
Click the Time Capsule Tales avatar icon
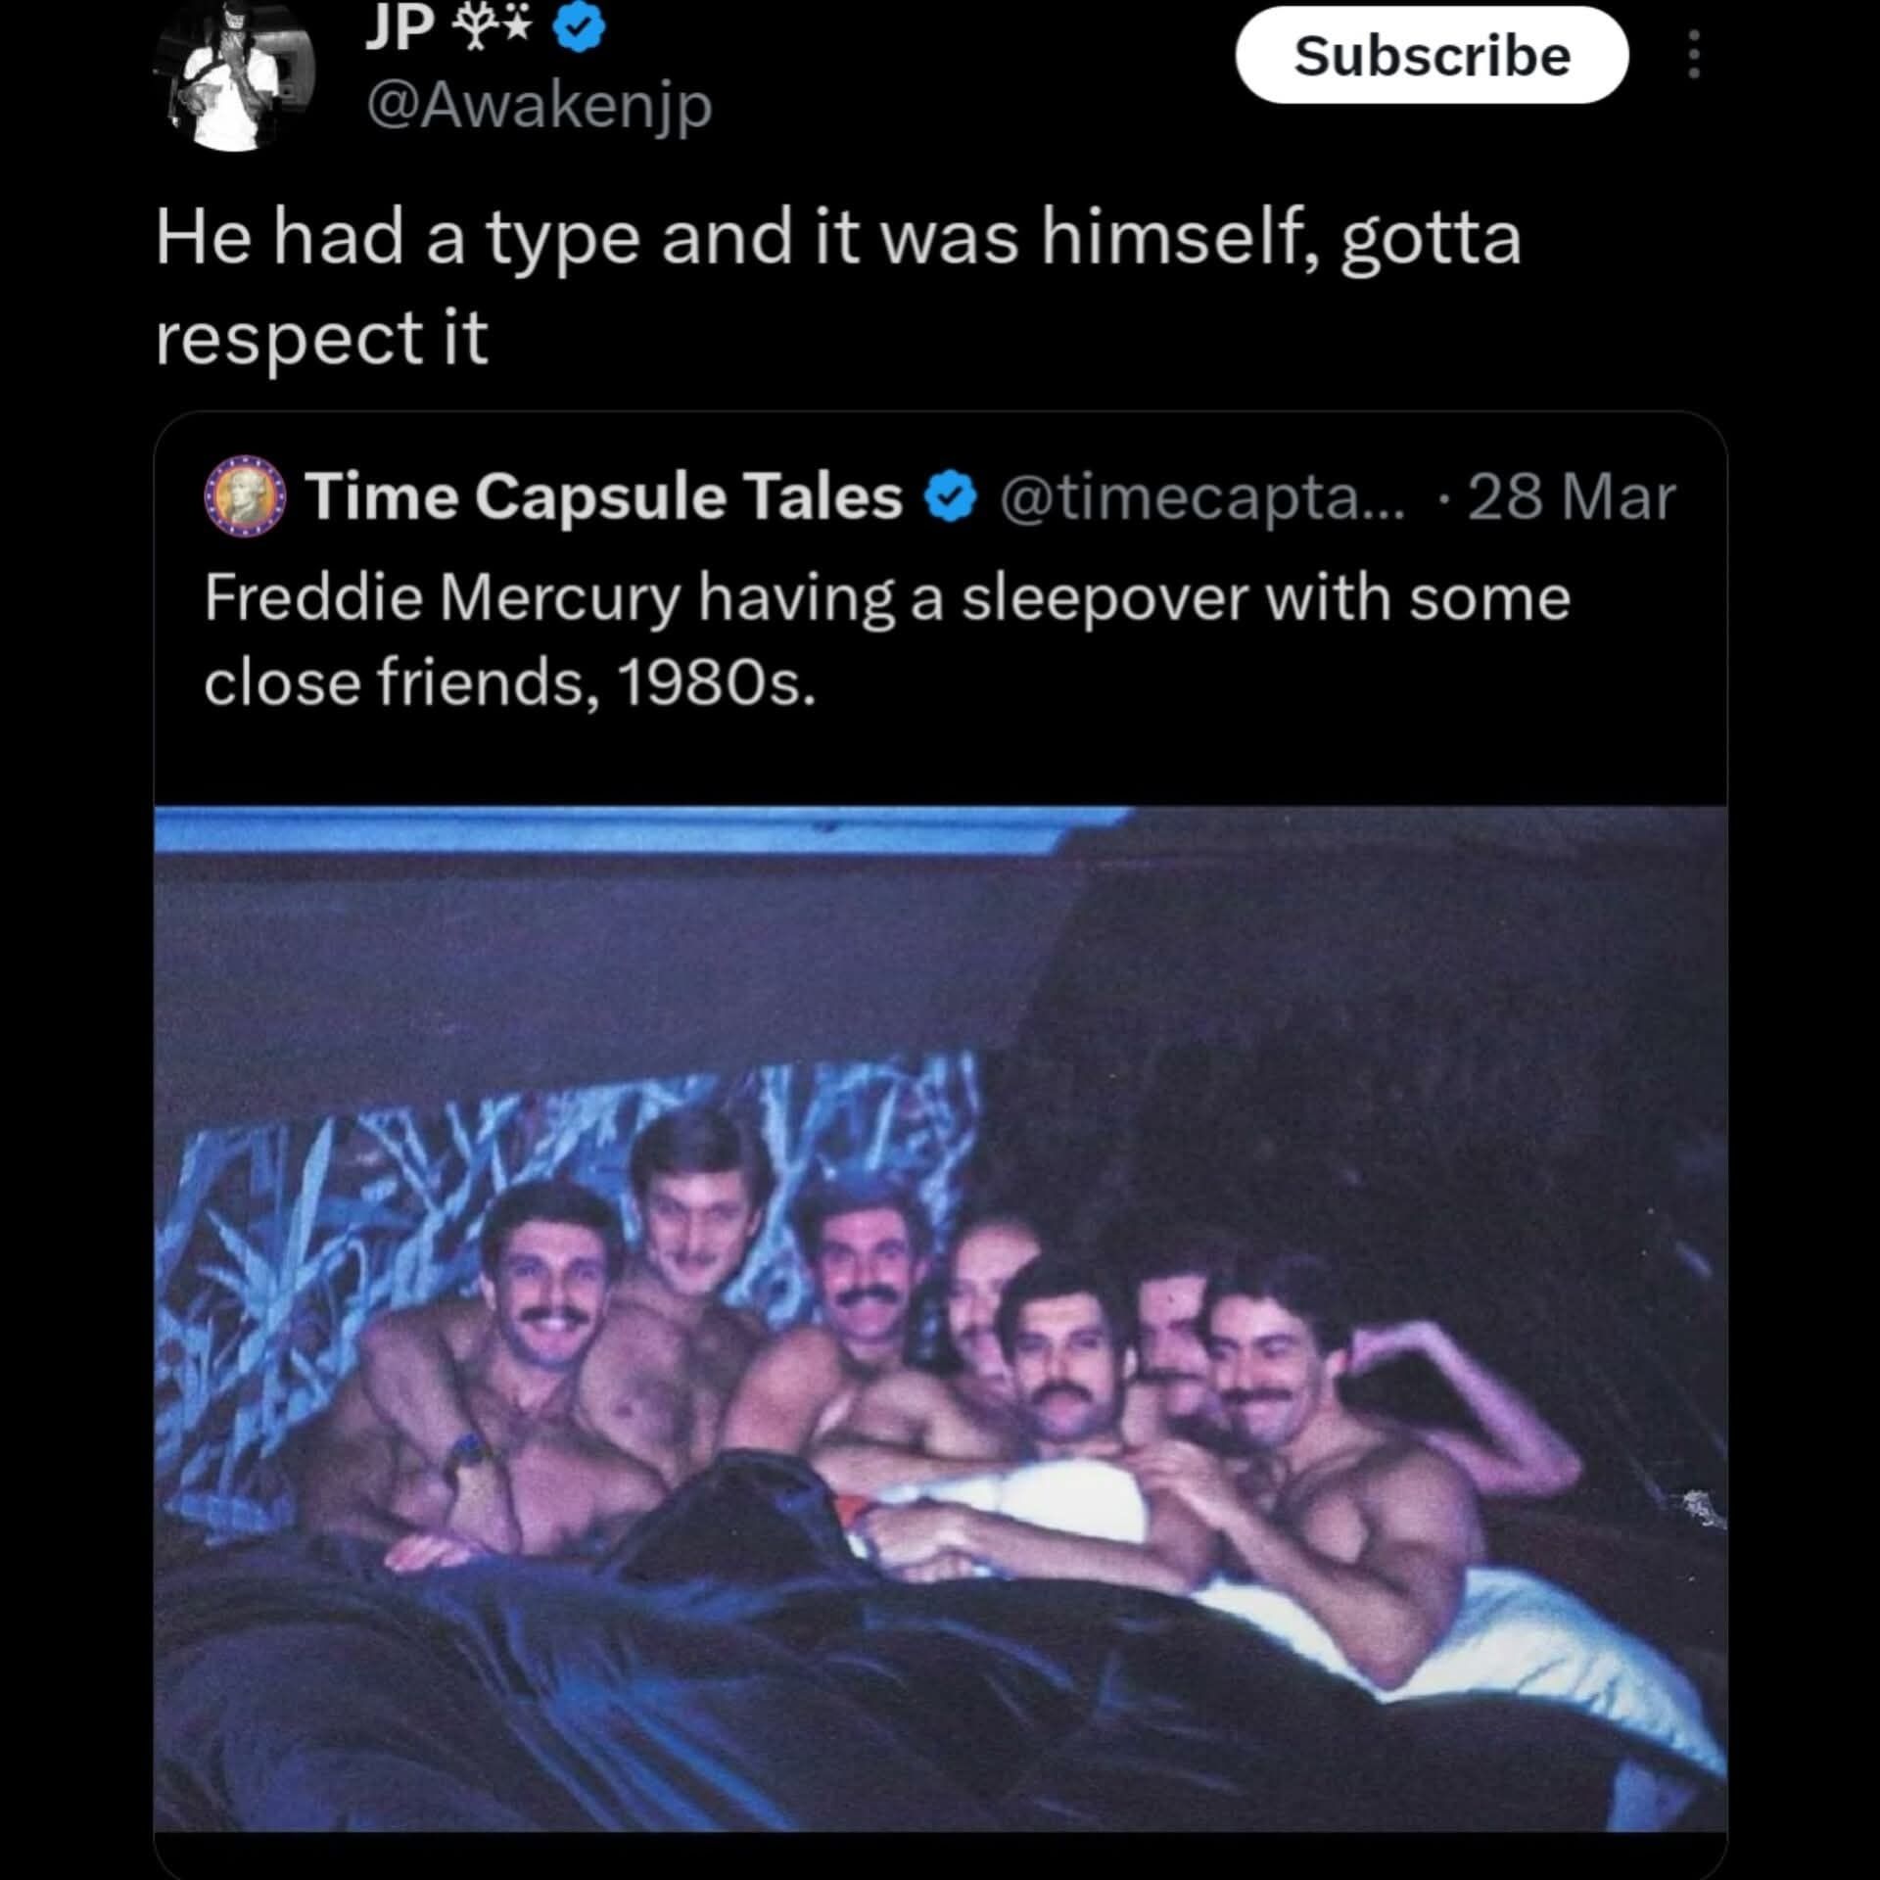point(245,496)
